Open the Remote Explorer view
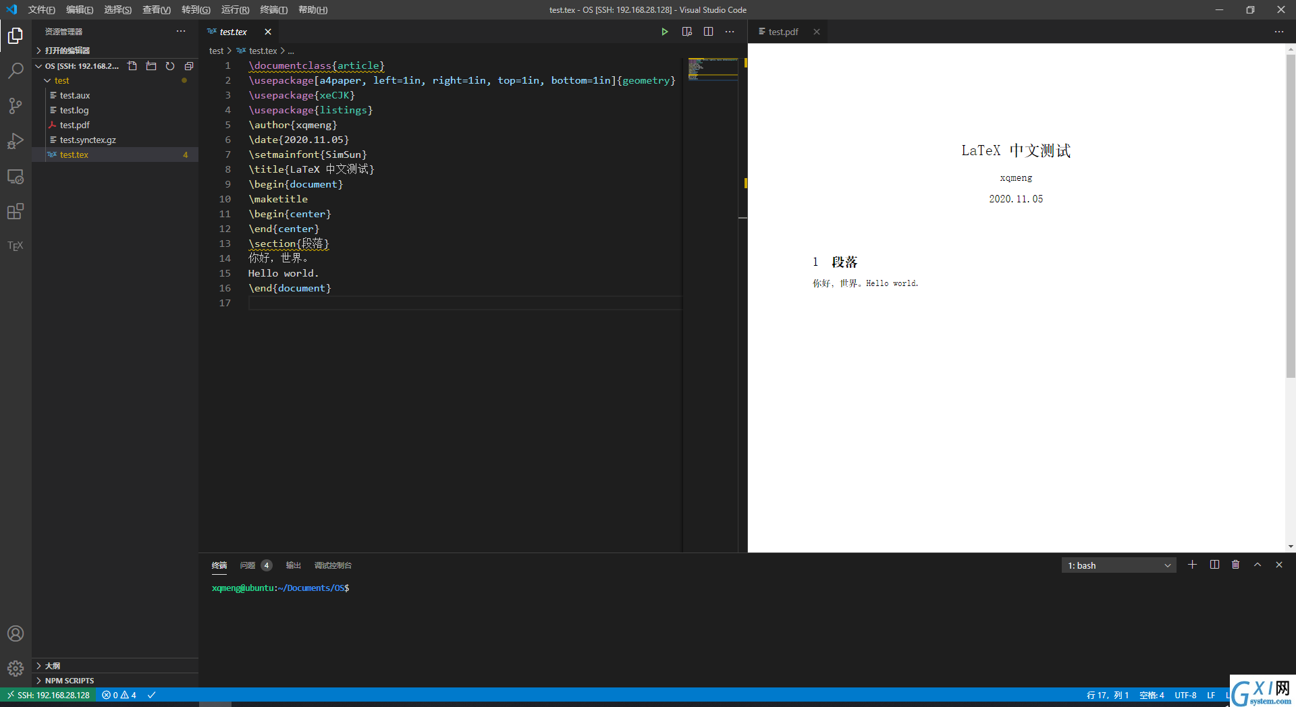 (16, 176)
